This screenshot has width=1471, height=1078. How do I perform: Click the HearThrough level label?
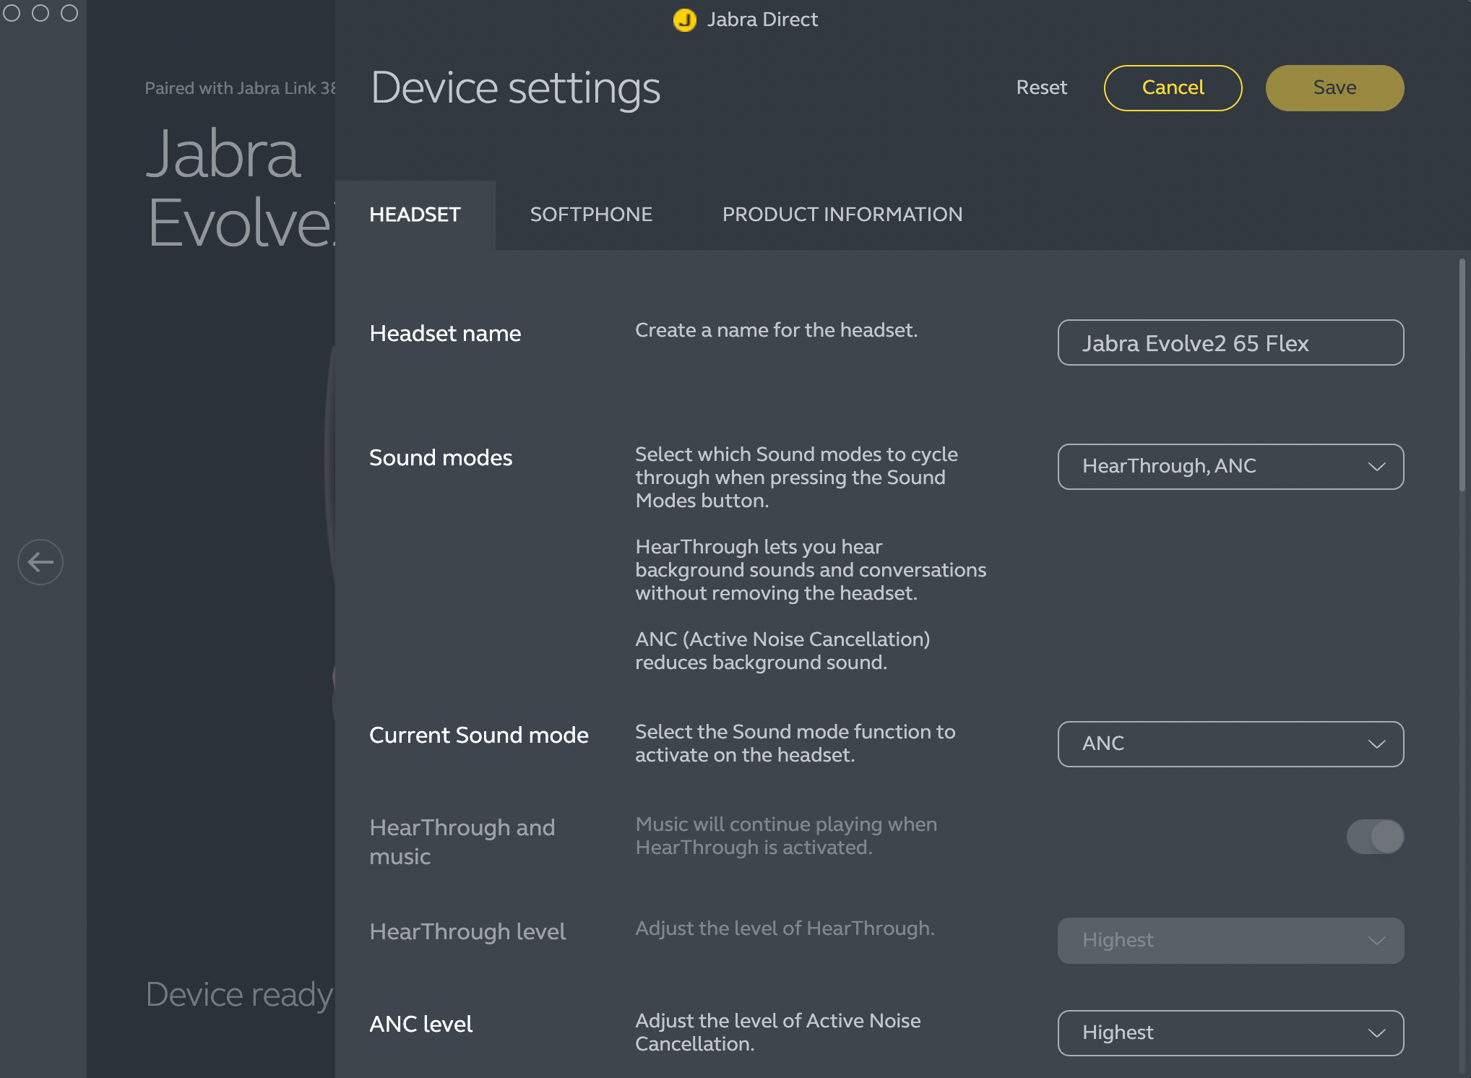tap(467, 931)
